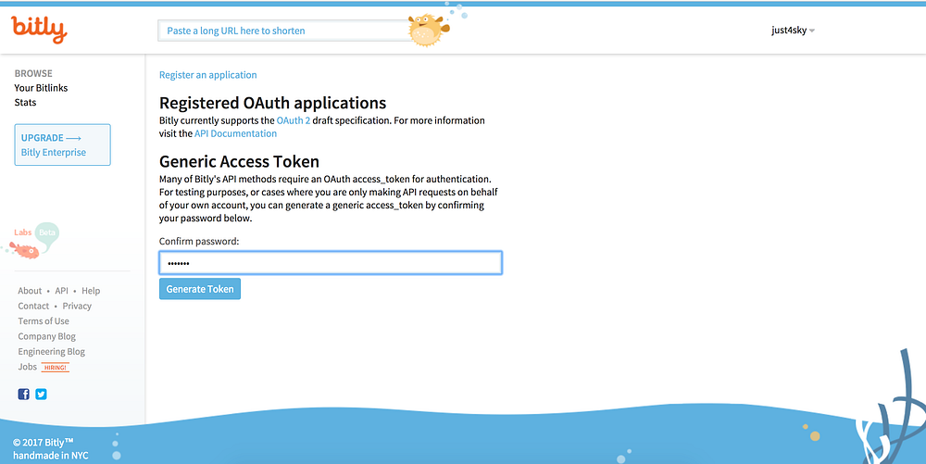The image size is (926, 464).
Task: Open the Privacy link
Action: [77, 306]
